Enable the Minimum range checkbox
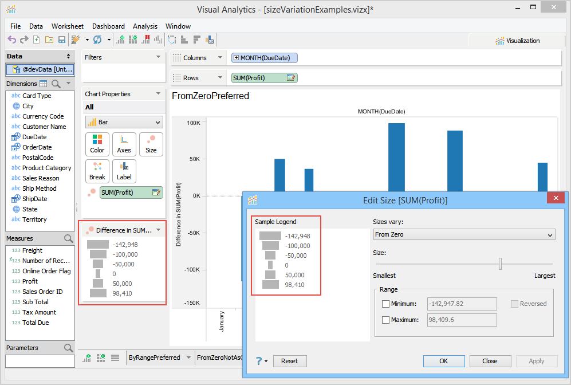The width and height of the screenshot is (571, 385). pos(385,304)
